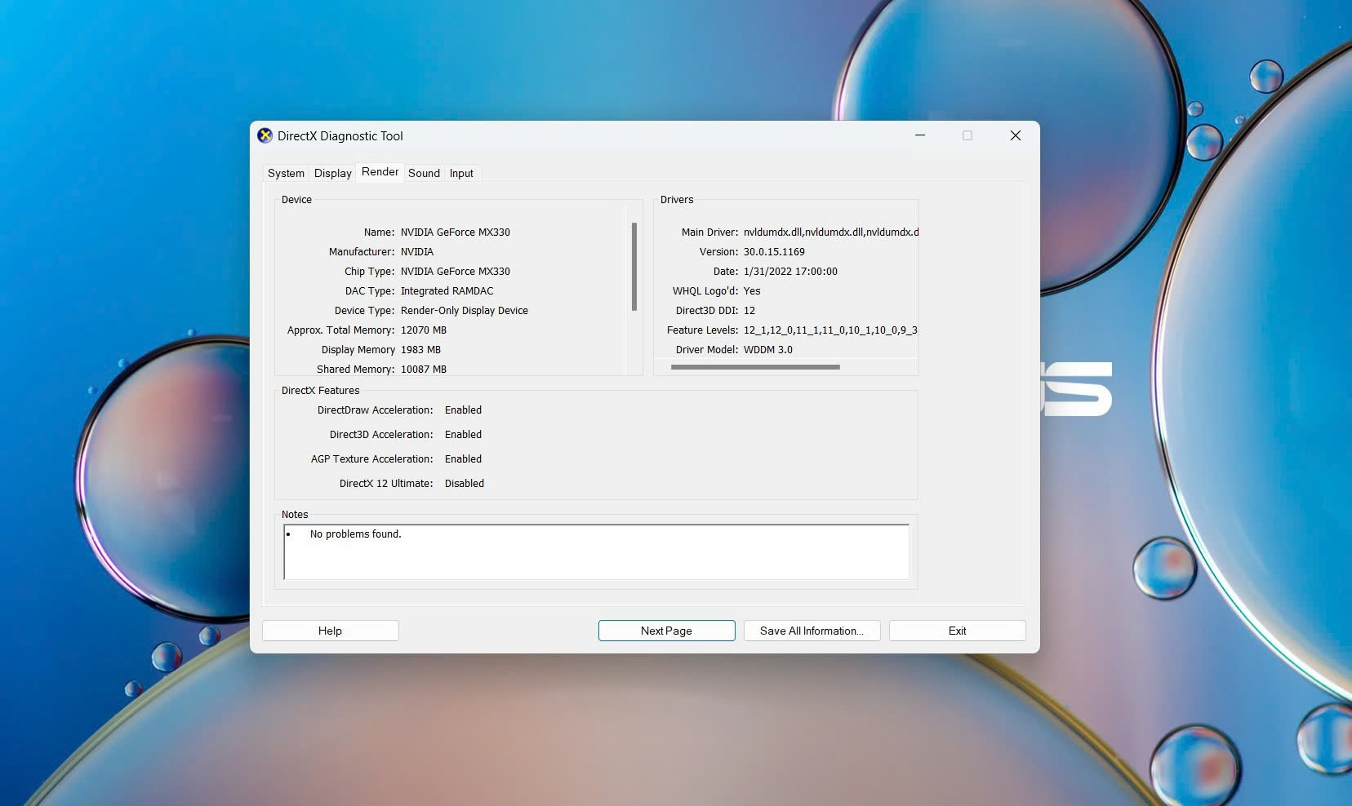
Task: Click Shared Memory value 10087 MB
Action: coord(424,370)
